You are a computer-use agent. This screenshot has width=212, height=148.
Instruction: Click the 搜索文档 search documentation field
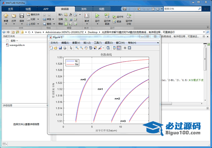click(x=183, y=9)
